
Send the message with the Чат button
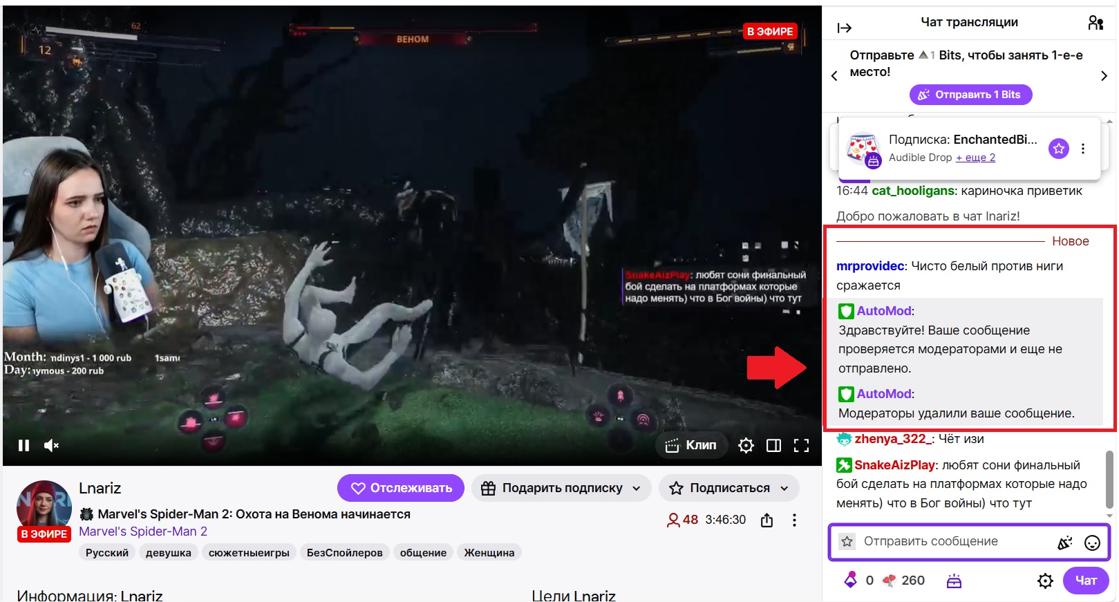pos(1086,581)
